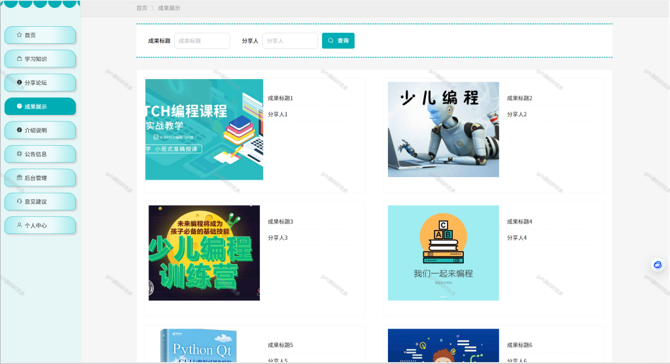
Task: Click the 分享人2 text
Action: tap(517, 114)
